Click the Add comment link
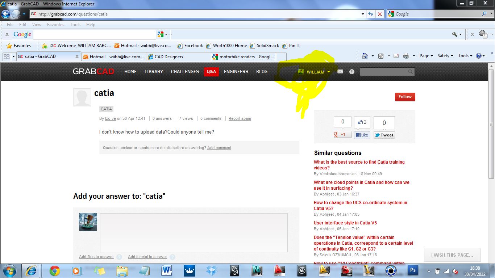 (219, 148)
